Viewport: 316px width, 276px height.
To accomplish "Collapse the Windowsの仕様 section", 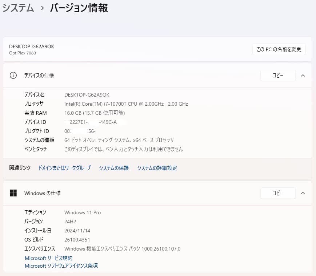I will 303,193.
